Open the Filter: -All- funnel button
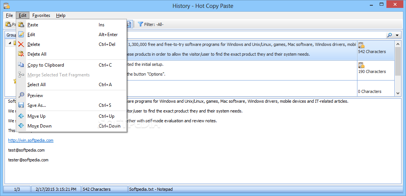Image resolution: width=406 pixels, height=196 pixels. 151,24
